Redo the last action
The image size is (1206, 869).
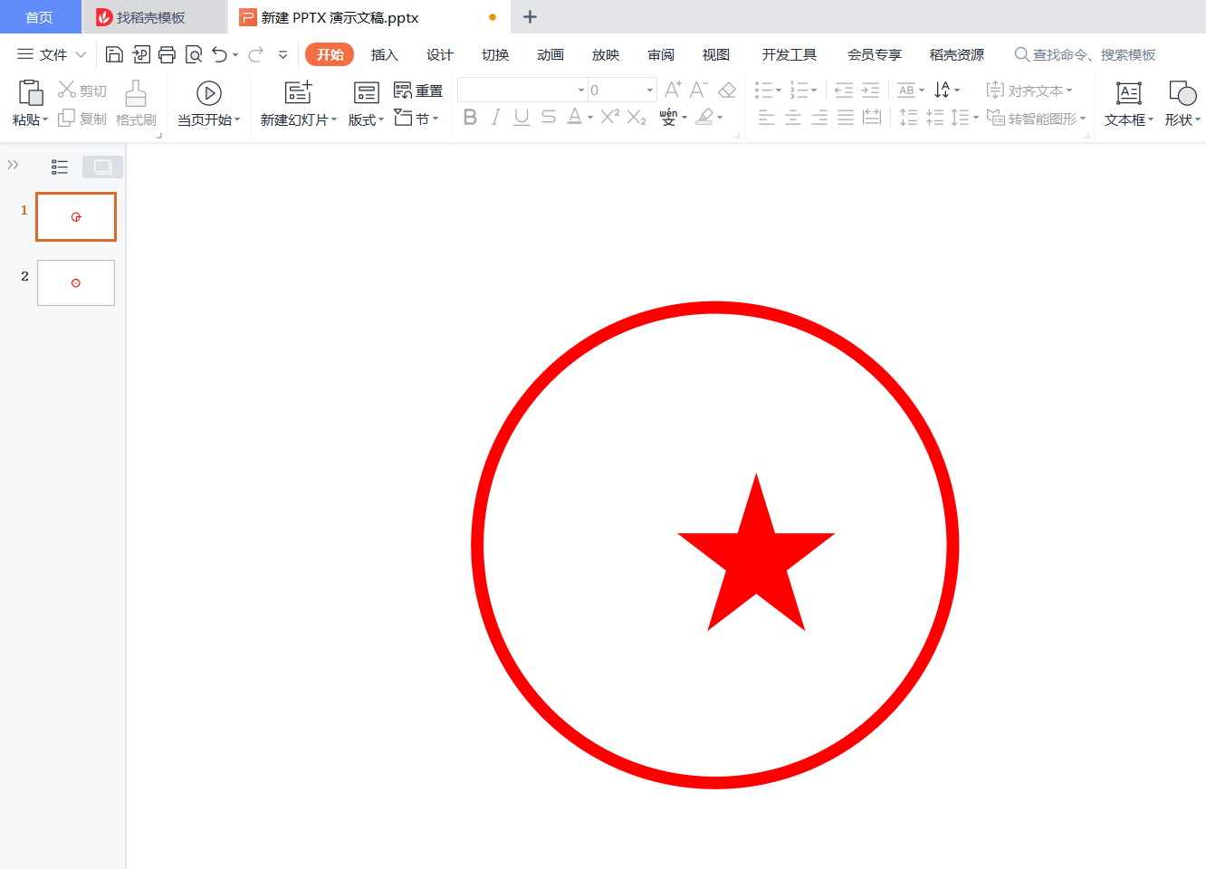tap(255, 54)
